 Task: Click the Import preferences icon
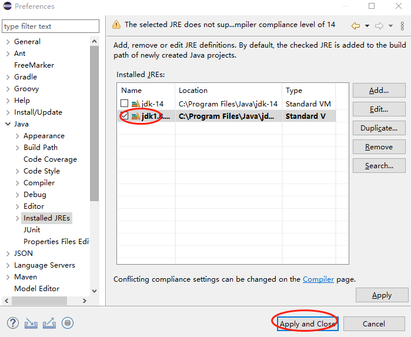[31, 323]
